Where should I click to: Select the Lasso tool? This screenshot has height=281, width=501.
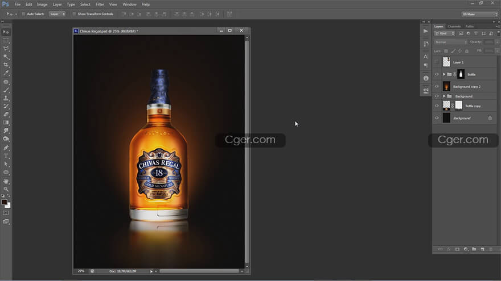point(6,49)
